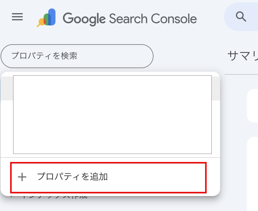This screenshot has width=258, height=211.
Task: Click the lower white card on the right
Action: 253,173
